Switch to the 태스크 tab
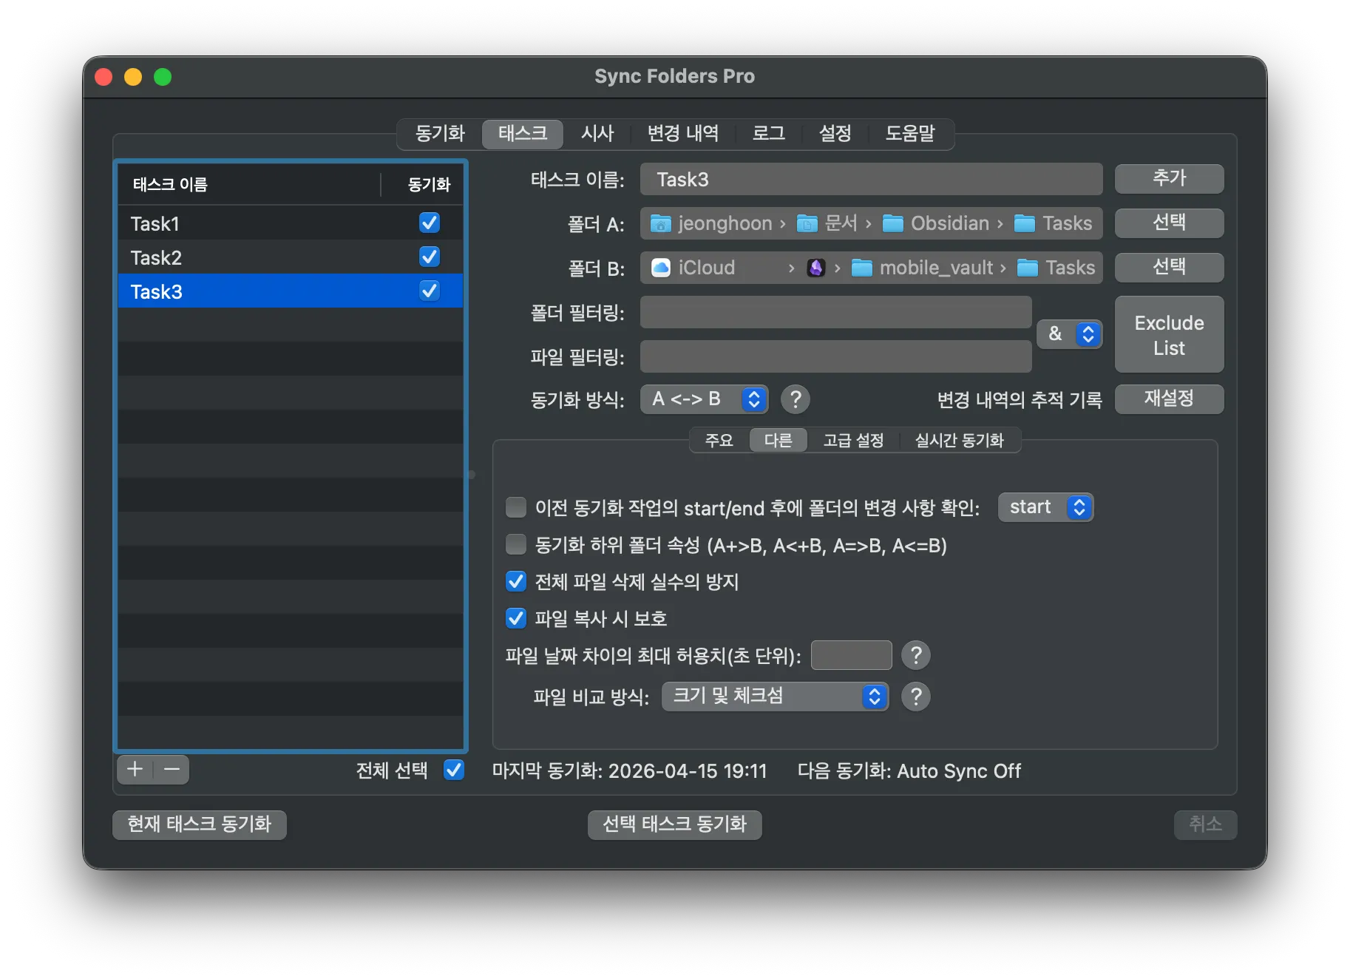 [x=523, y=134]
